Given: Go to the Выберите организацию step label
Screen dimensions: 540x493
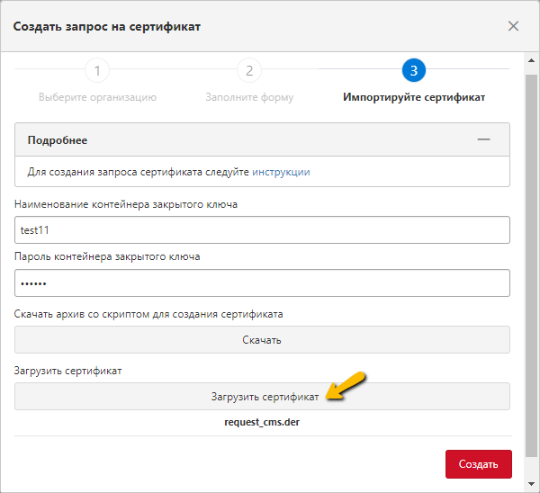Looking at the screenshot, I should tap(97, 97).
